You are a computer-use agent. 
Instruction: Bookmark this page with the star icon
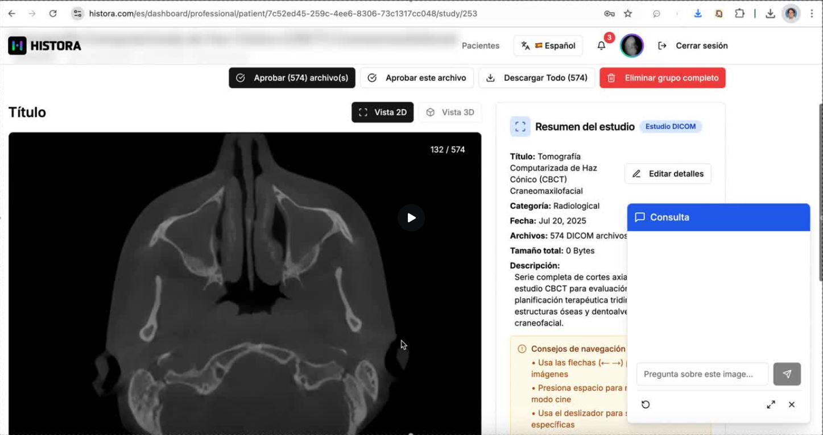tap(628, 14)
